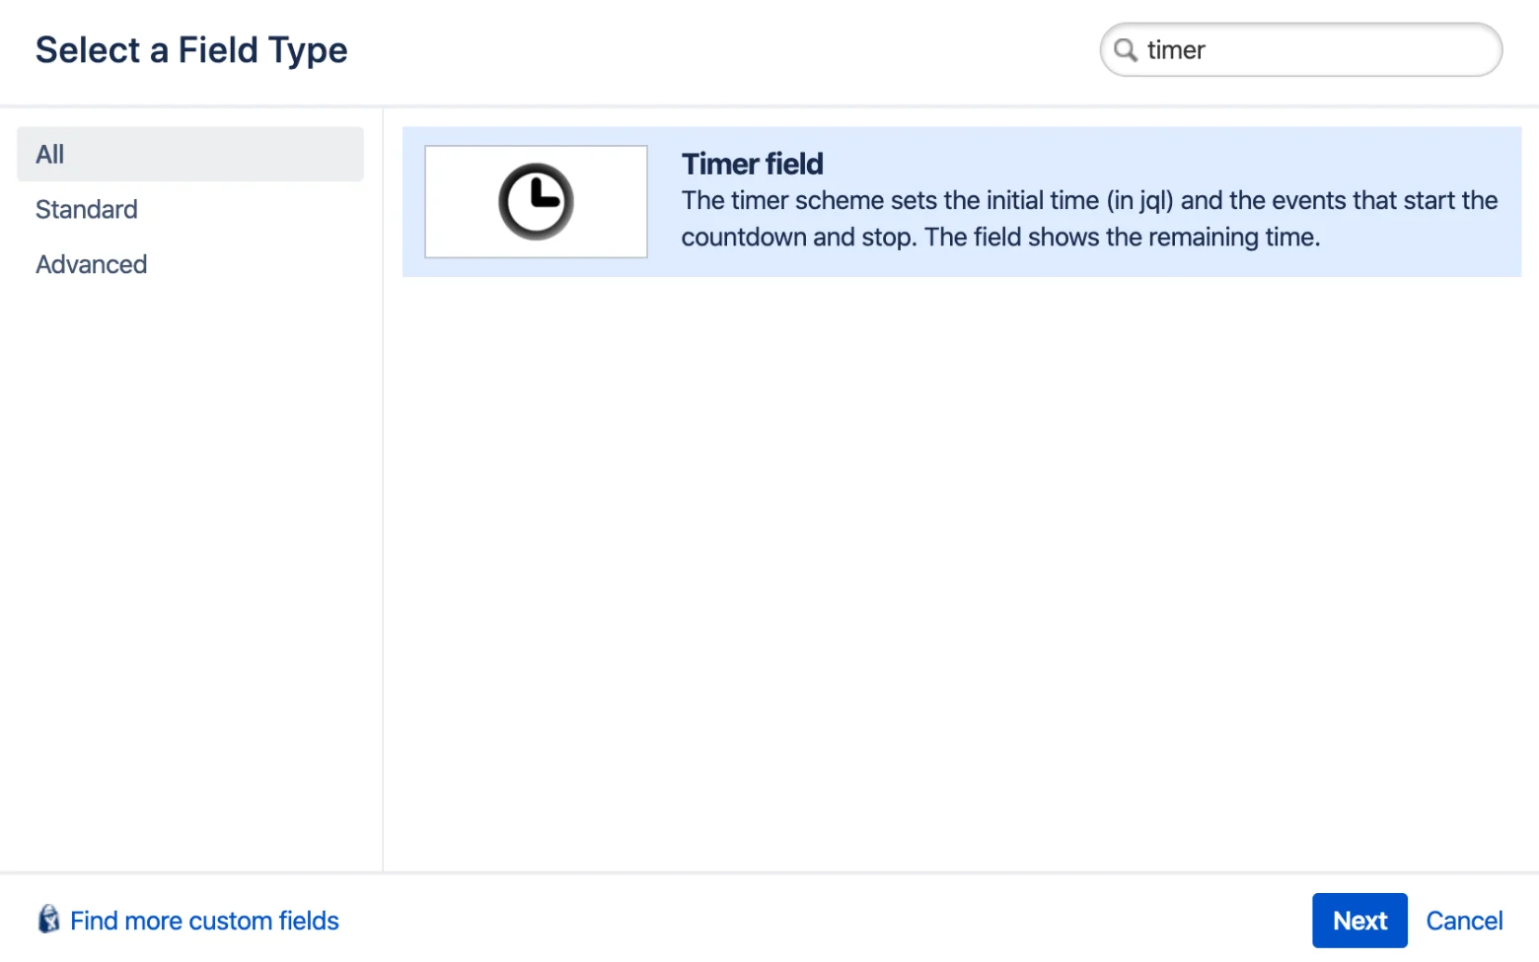Click the Select a Field Type heading

tap(191, 50)
